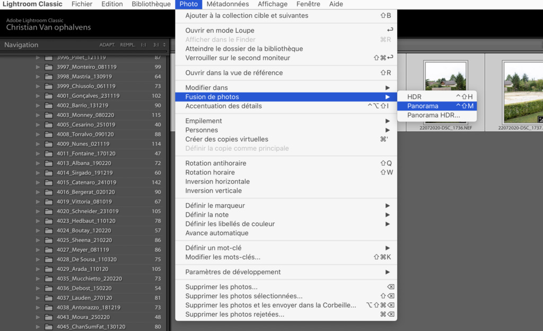This screenshot has width=543, height=331.
Task: Choose Panorama HDR... option
Action: point(437,115)
